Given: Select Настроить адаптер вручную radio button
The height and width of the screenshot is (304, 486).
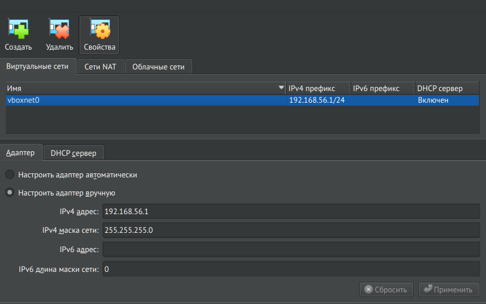Looking at the screenshot, I should (x=9, y=193).
